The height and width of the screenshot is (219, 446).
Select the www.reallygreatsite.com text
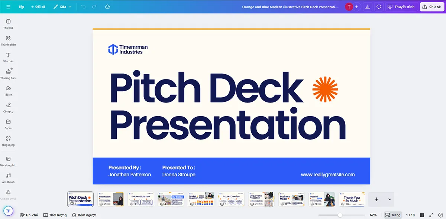coord(328,174)
